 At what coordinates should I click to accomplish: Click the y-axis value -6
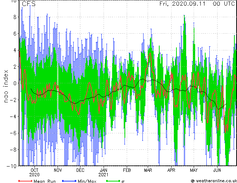coord(13,133)
